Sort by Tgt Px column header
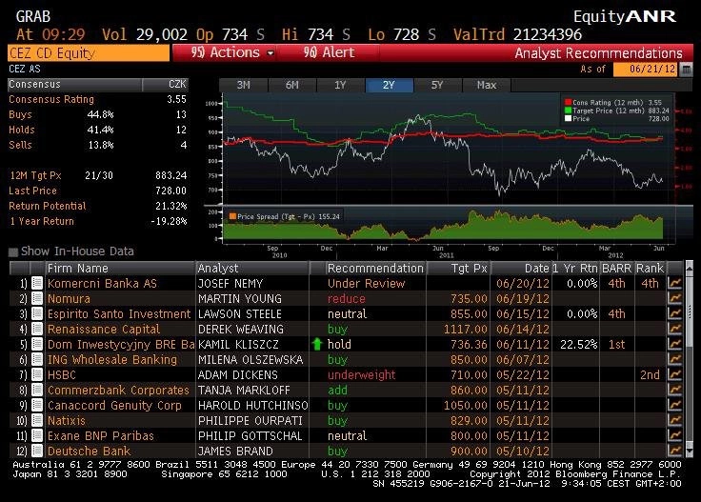The image size is (701, 502). tap(459, 269)
